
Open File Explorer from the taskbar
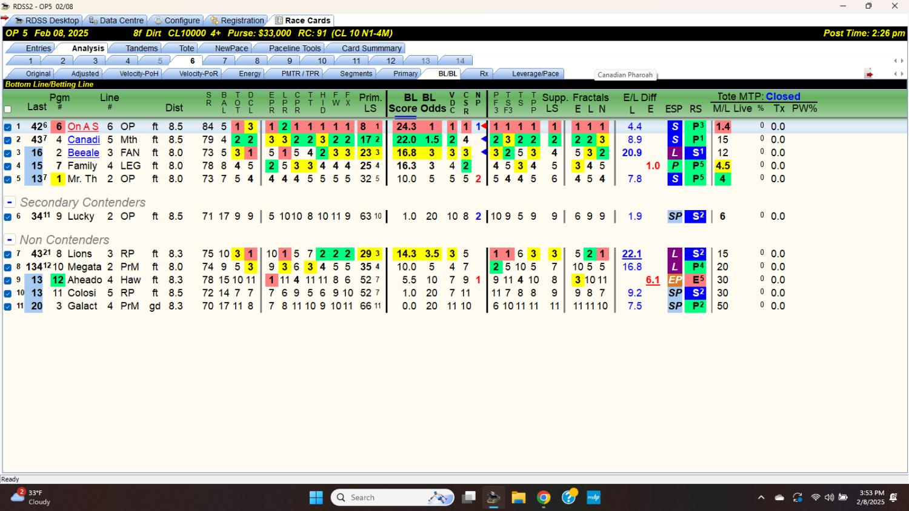(518, 498)
